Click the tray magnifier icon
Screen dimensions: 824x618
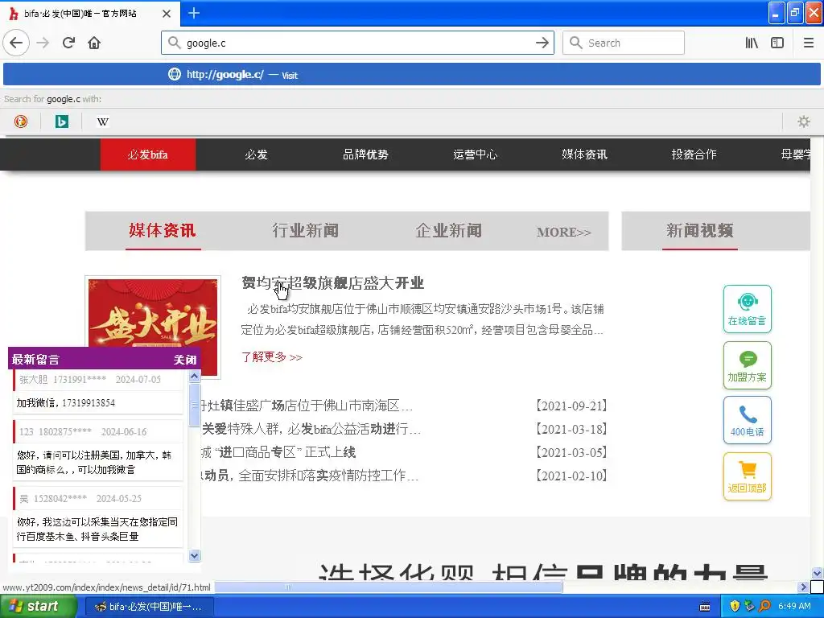point(764,606)
